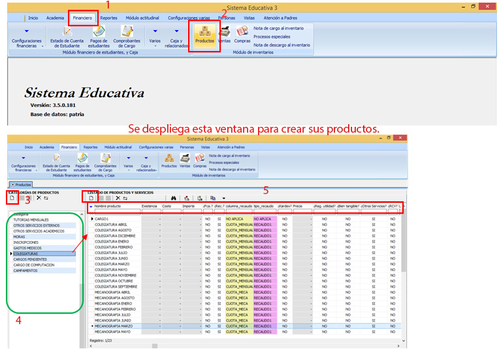The width and height of the screenshot is (499, 349).
Task: Open dropdown arrow at end of products toolbar
Action: (224, 199)
